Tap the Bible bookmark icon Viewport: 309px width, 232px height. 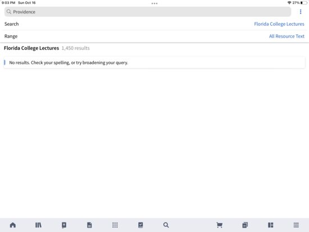point(64,225)
